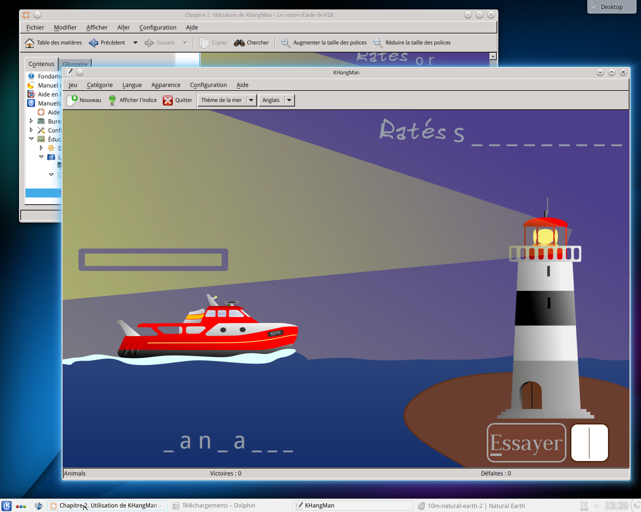Click the Copier icon in Help Center
This screenshot has width=641, height=512.
[204, 43]
